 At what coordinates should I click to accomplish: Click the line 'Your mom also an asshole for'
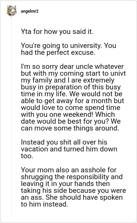(x=68, y=170)
